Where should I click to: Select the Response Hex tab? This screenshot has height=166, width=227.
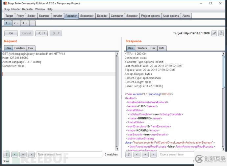(x=153, y=48)
